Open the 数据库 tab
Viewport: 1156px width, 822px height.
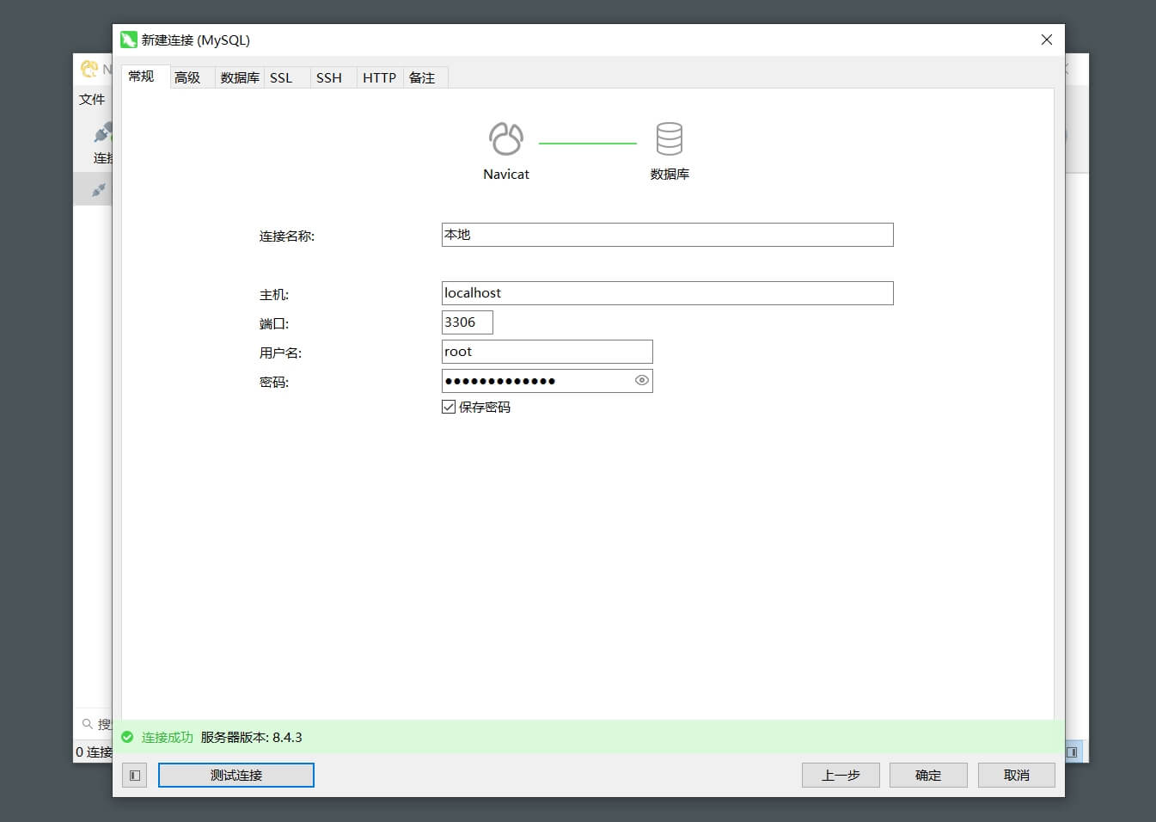pos(240,77)
